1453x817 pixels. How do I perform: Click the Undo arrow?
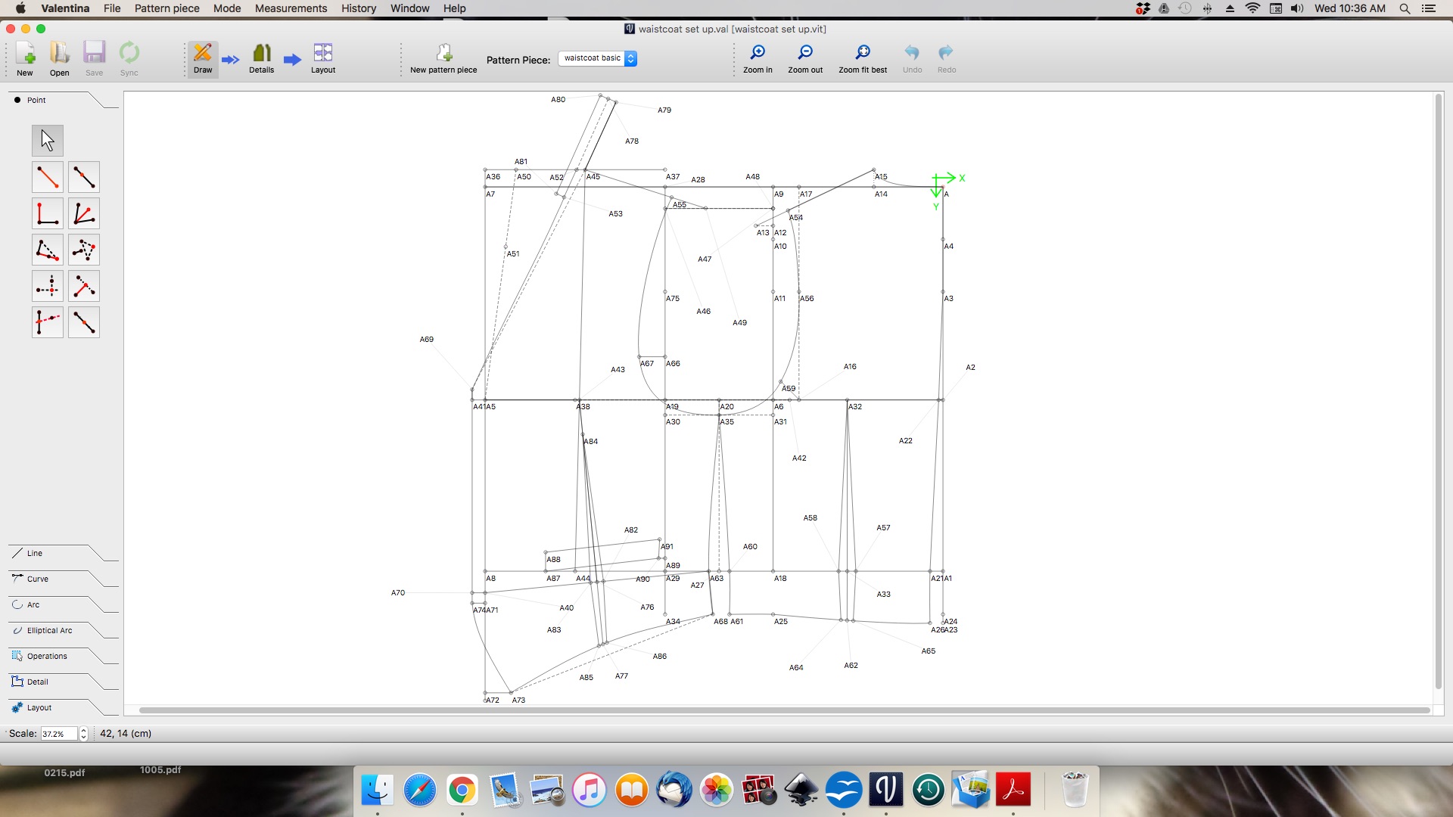coord(912,59)
